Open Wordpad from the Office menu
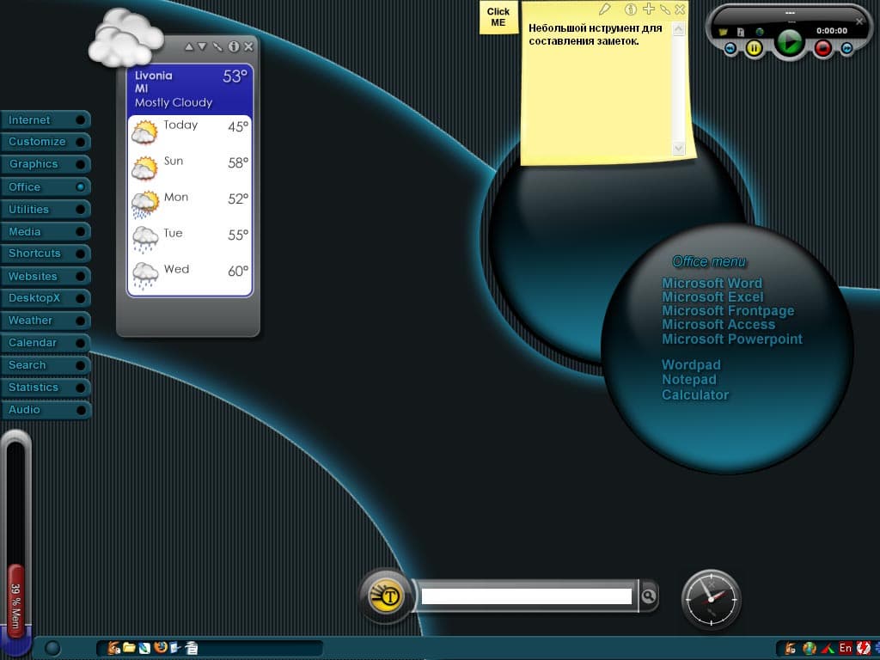 pyautogui.click(x=691, y=364)
